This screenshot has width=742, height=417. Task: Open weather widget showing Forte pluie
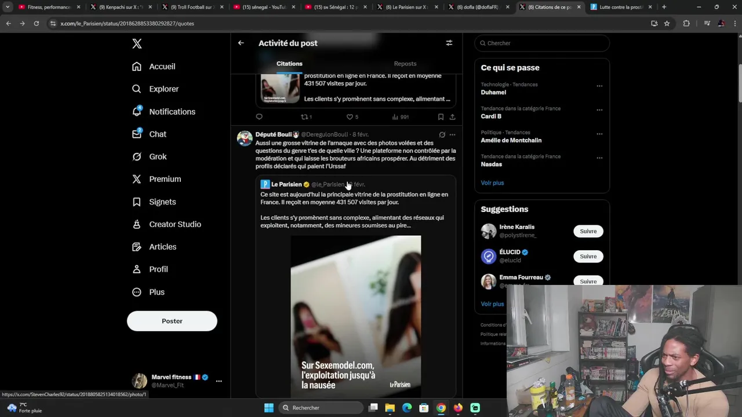[24, 408]
